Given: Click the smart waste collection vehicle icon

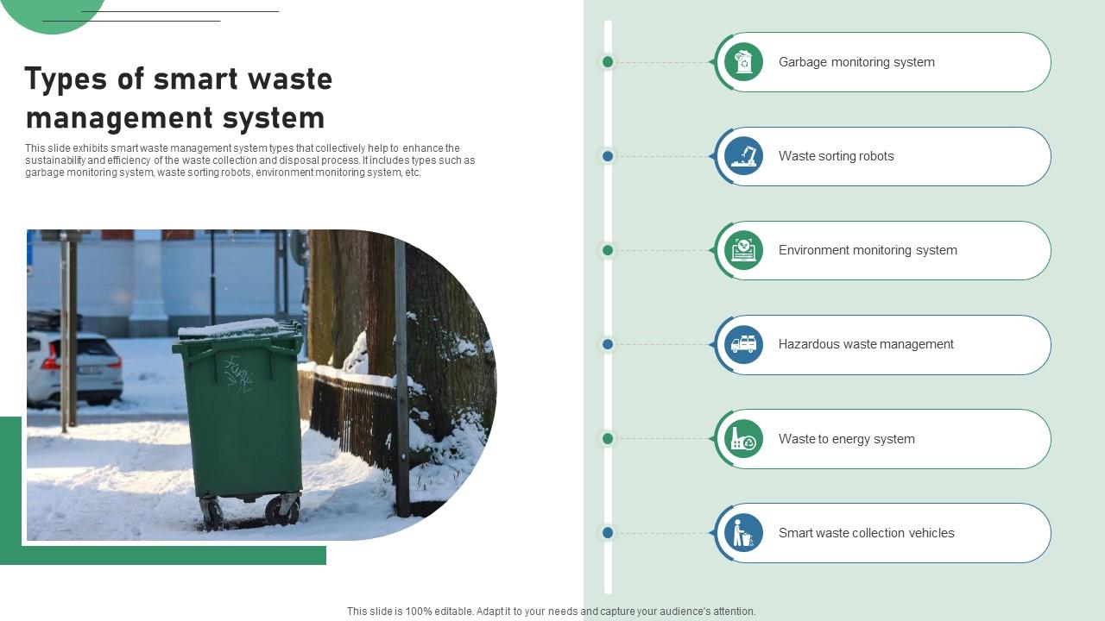Looking at the screenshot, I should tap(742, 532).
